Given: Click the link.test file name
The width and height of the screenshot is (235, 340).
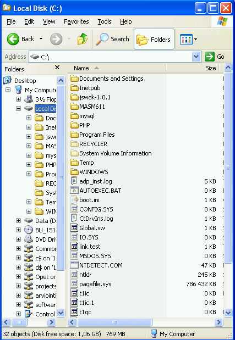Looking at the screenshot, I should (90, 247).
